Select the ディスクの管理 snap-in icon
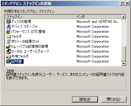Viewport: 131px width, 106px height. click(8, 22)
